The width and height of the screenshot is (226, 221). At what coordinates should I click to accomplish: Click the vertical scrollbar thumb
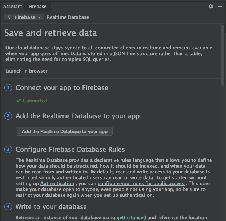tap(223, 54)
